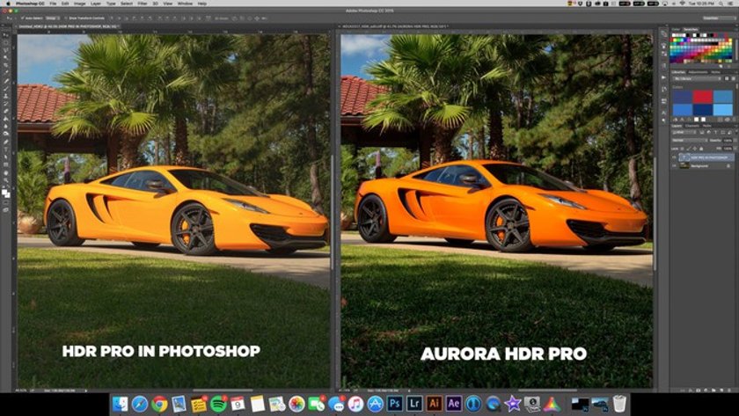739x416 pixels.
Task: Switch to the Paths tab
Action: pos(707,126)
